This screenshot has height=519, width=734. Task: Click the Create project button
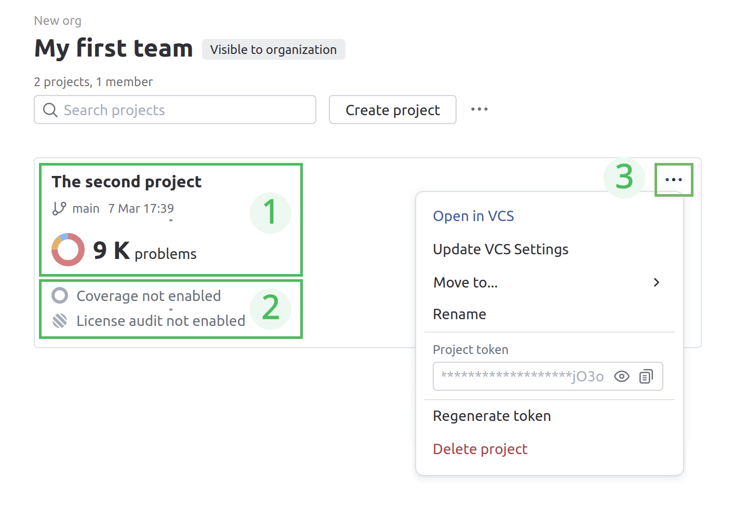click(392, 110)
